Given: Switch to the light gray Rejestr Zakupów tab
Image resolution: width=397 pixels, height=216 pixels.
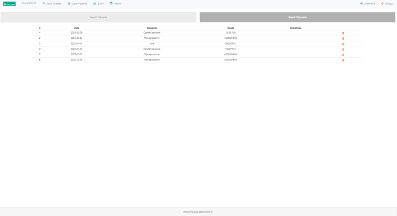Looking at the screenshot, I should pyautogui.click(x=98, y=17).
